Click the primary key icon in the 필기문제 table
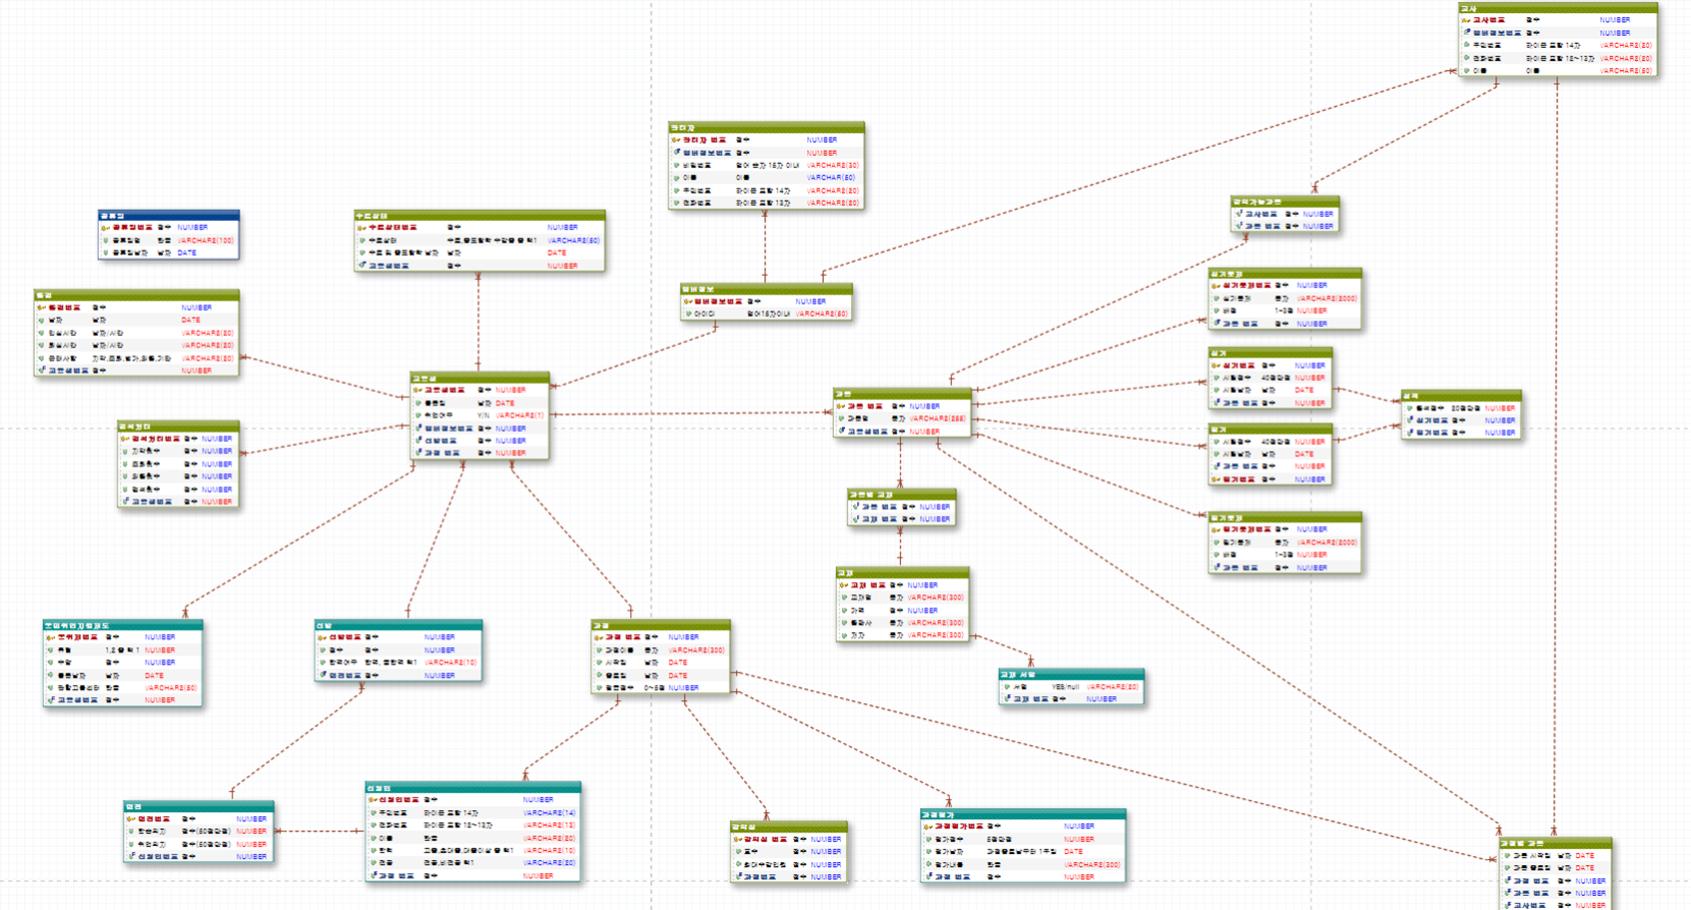The image size is (1691, 910). (x=1217, y=529)
